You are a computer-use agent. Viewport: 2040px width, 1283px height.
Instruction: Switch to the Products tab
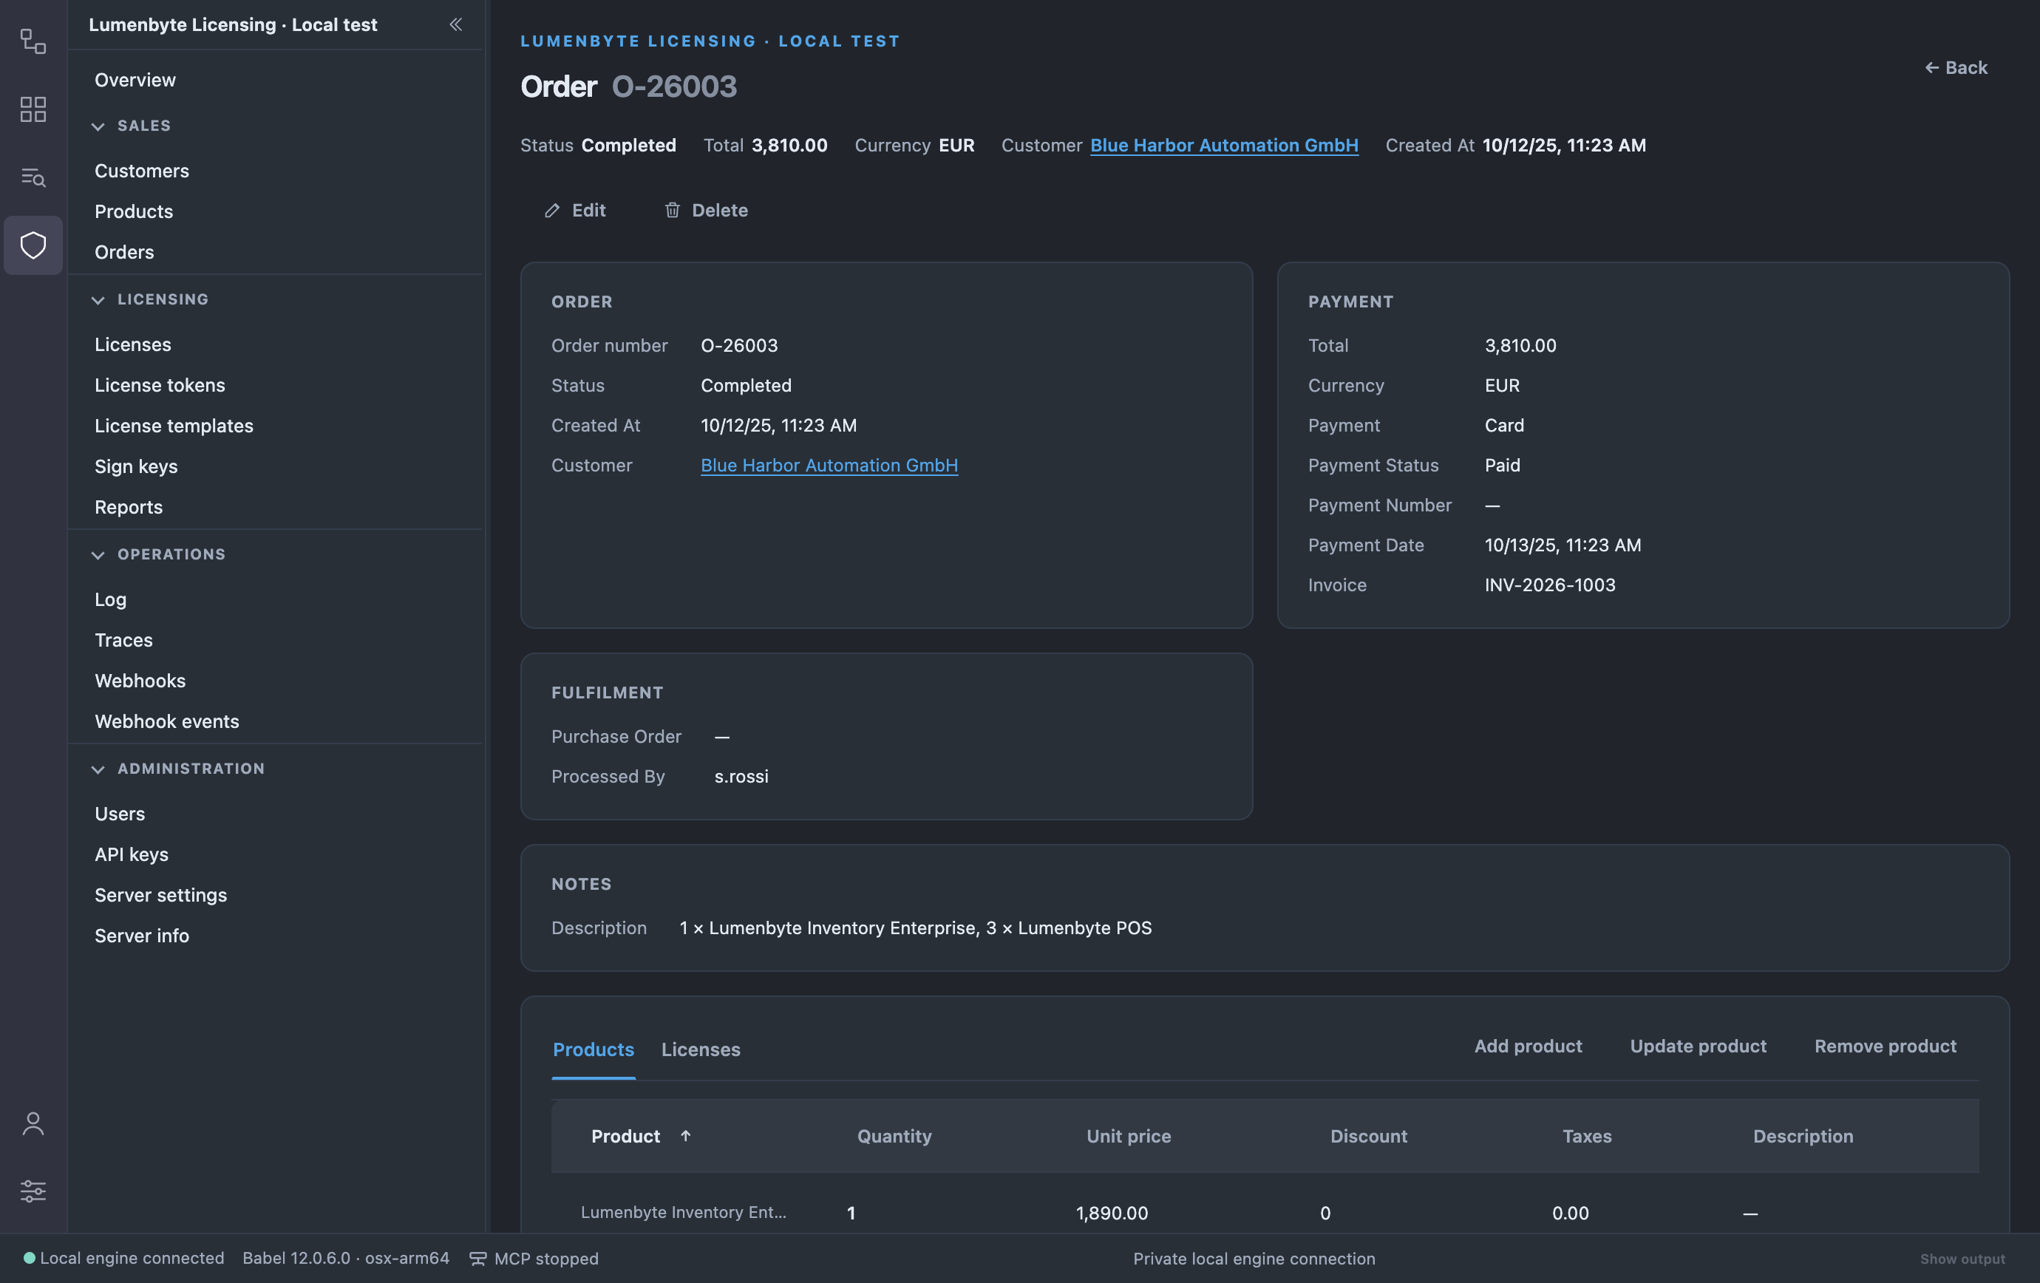[593, 1049]
